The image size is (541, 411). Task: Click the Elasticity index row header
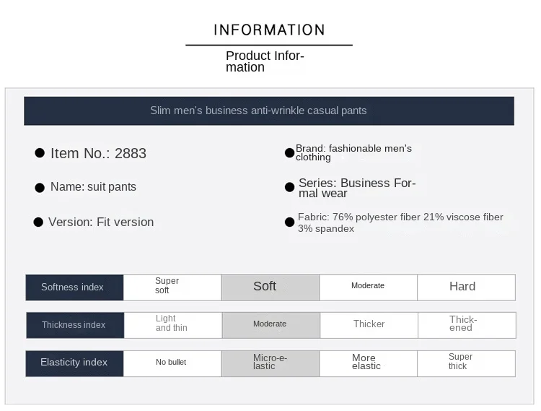[74, 363]
